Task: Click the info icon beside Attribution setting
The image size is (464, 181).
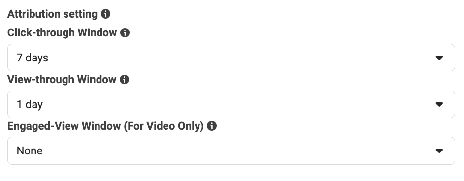Action: coord(105,14)
